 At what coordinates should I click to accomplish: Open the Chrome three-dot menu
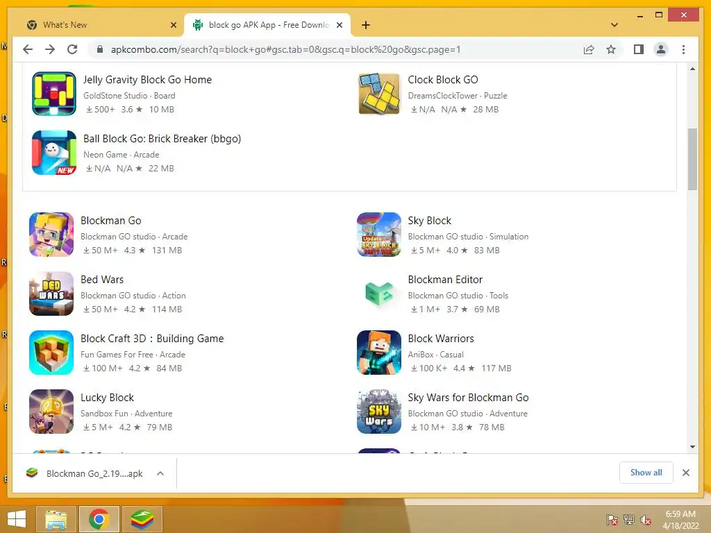684,49
